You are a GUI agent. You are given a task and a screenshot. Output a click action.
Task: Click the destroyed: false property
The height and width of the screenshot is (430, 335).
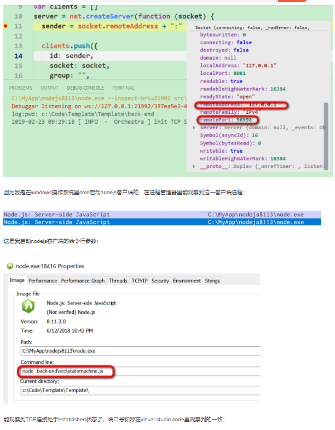click(x=224, y=50)
